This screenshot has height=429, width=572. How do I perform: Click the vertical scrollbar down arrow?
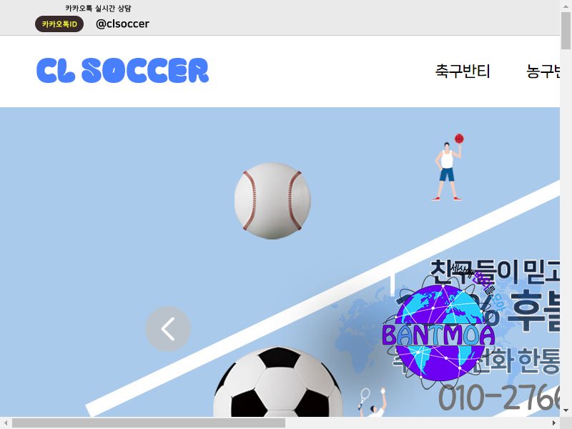(566, 410)
